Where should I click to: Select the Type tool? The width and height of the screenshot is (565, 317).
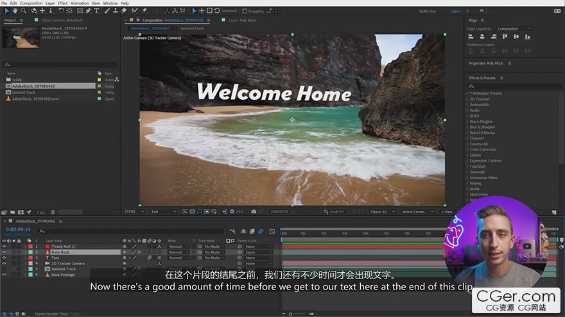click(x=97, y=10)
